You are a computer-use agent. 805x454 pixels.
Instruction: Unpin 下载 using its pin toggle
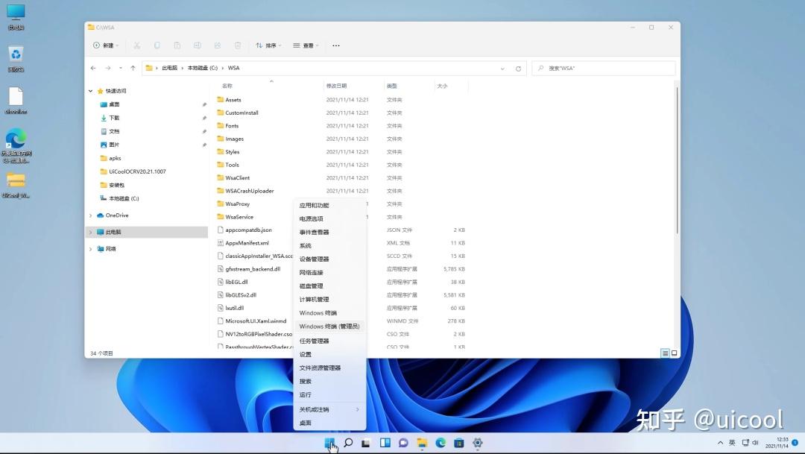coord(204,118)
